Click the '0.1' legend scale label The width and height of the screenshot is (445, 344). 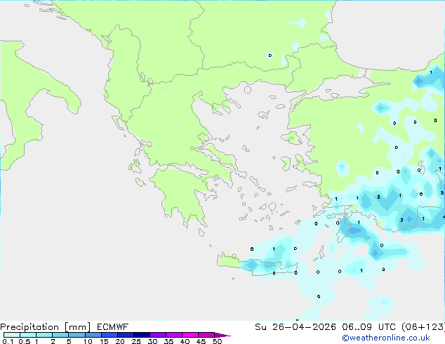click(8, 341)
